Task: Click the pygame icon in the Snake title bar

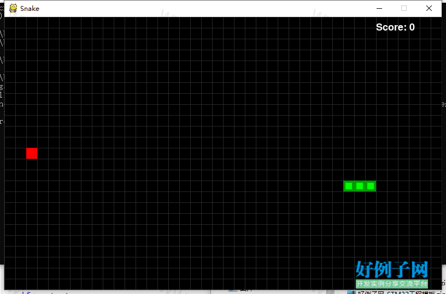Action: 13,8
